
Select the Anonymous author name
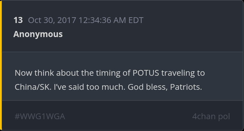tap(38, 34)
